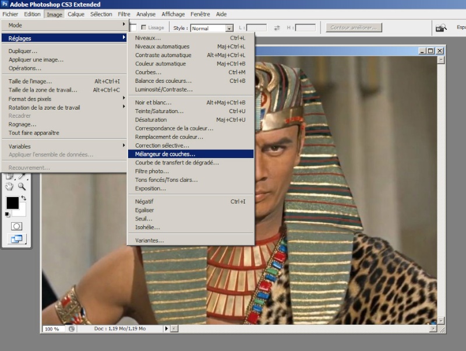Viewport: 466px width, 351px height.
Task: Open Filtre photo…
Action: [x=190, y=171]
